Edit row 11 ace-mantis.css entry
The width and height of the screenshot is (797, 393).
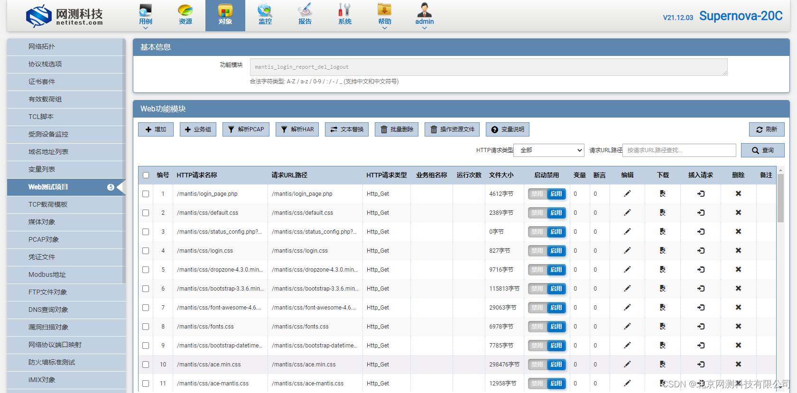pos(627,383)
